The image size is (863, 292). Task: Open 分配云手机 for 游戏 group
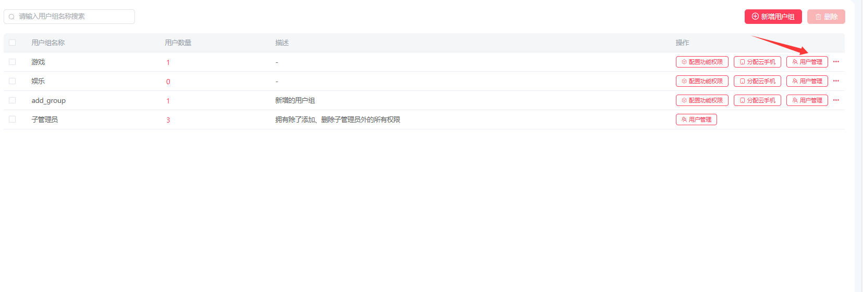click(x=757, y=62)
